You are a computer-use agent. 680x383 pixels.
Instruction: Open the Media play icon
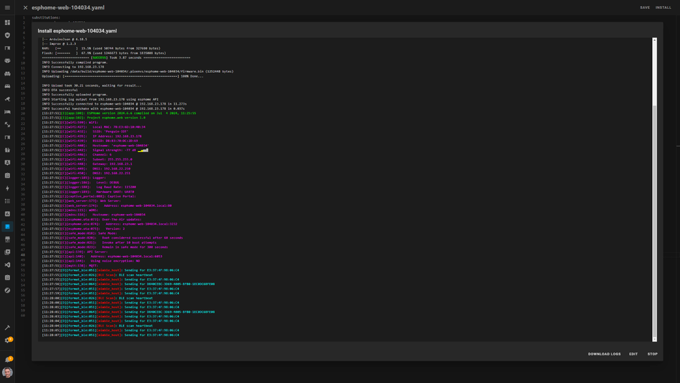[7, 252]
